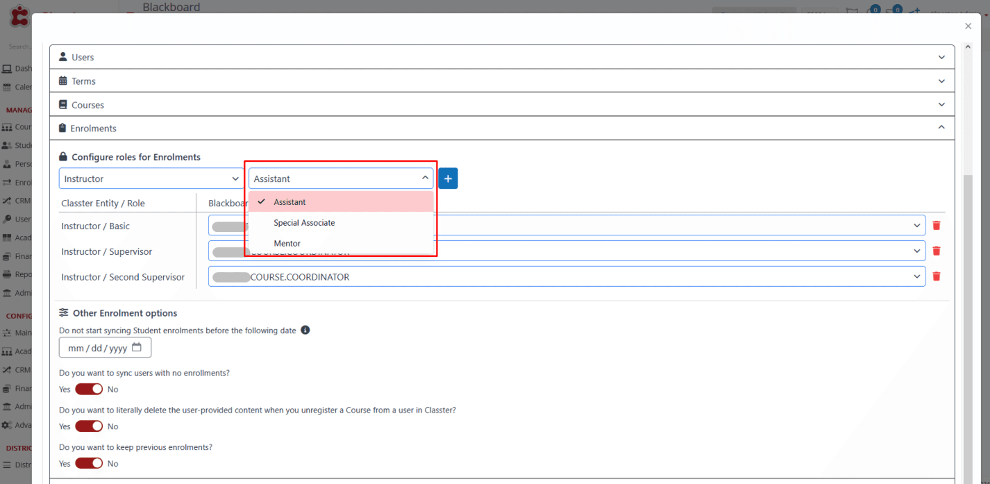Click the Reports printer icon in sidebar
Viewport: 990px width, 484px height.
(7, 275)
